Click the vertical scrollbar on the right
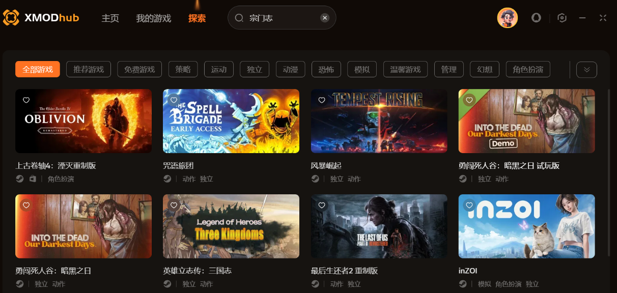 point(609,172)
